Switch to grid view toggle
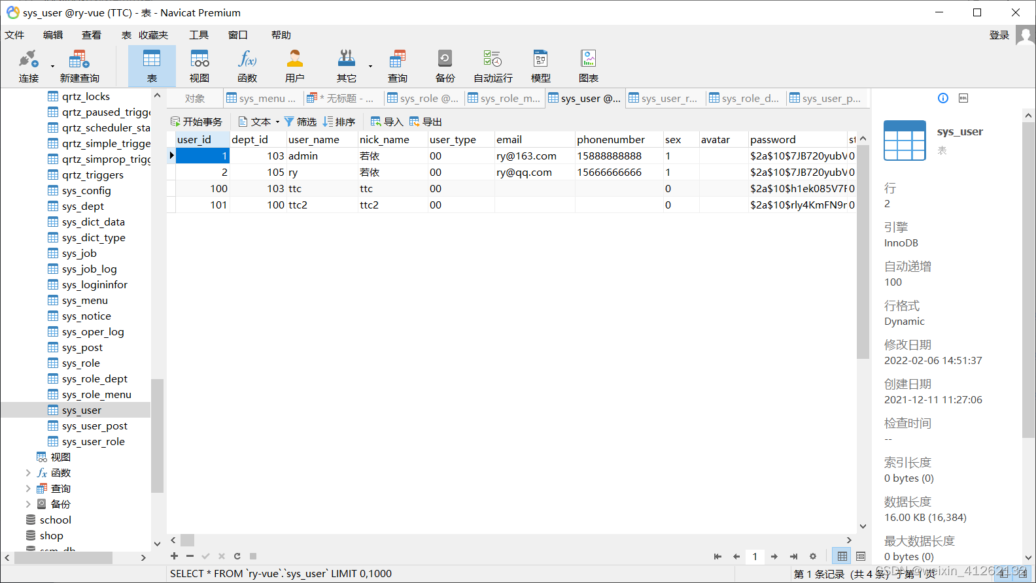 tap(842, 556)
